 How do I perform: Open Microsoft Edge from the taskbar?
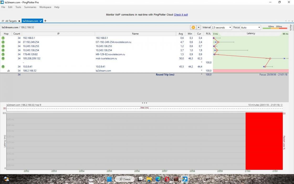[158, 179]
